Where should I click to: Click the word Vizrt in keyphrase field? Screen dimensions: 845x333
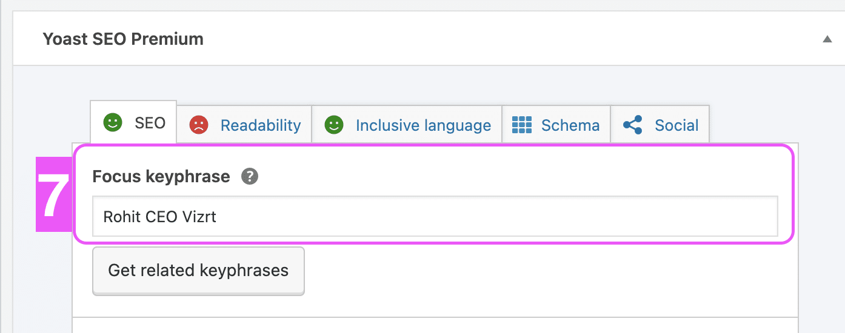pos(199,216)
